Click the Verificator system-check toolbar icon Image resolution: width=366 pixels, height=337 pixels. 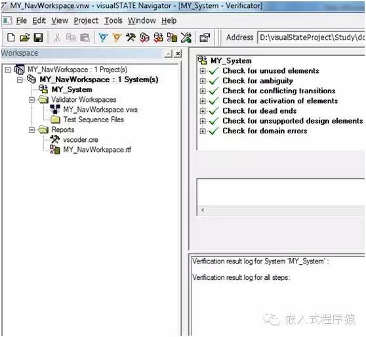point(158,37)
